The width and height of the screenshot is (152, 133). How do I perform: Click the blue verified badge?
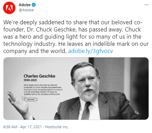pyautogui.click(x=34, y=5)
